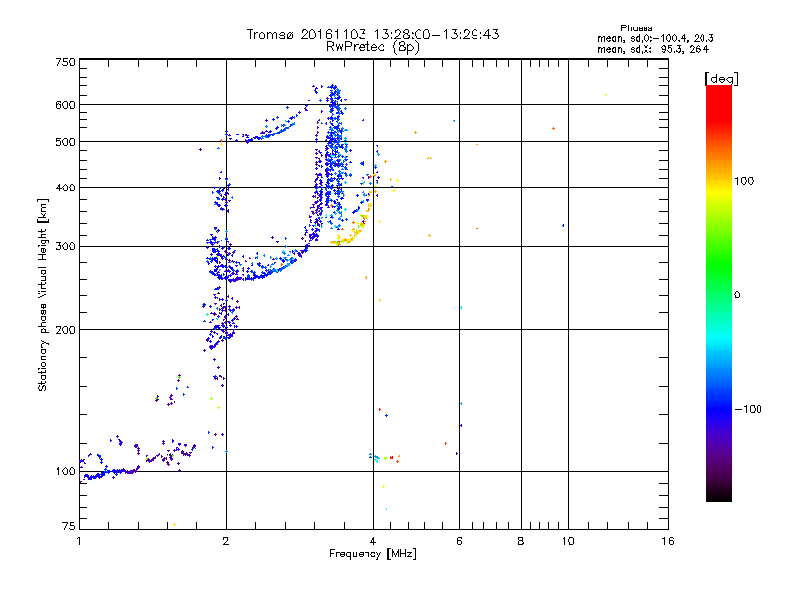786x589 pixels.
Task: Click the "[deg]" unit label above color bar
Action: coord(721,79)
